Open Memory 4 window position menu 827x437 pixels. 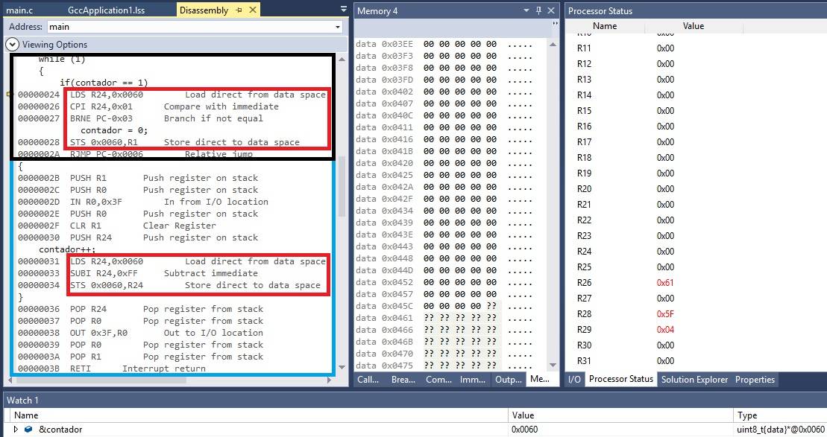[526, 10]
